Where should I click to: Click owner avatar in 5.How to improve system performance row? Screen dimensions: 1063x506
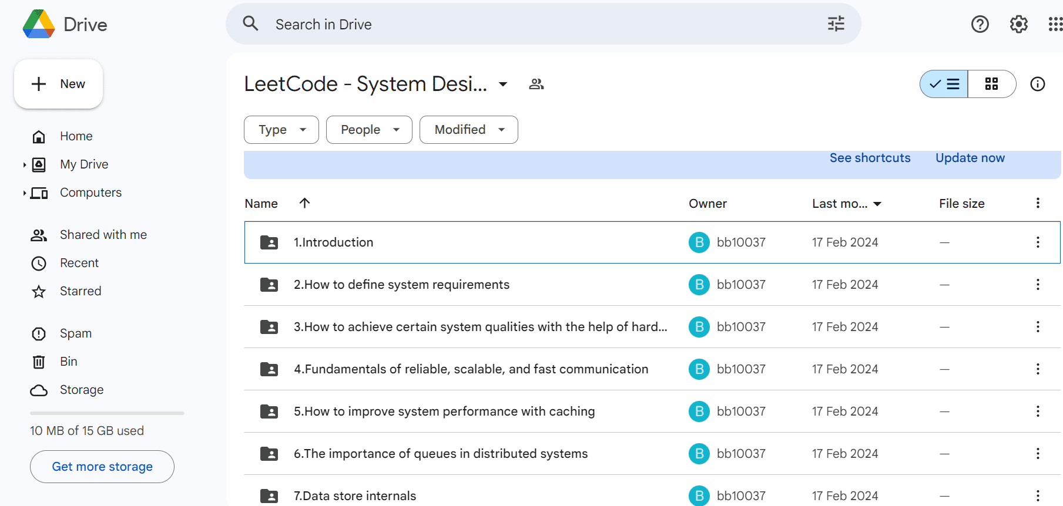699,411
